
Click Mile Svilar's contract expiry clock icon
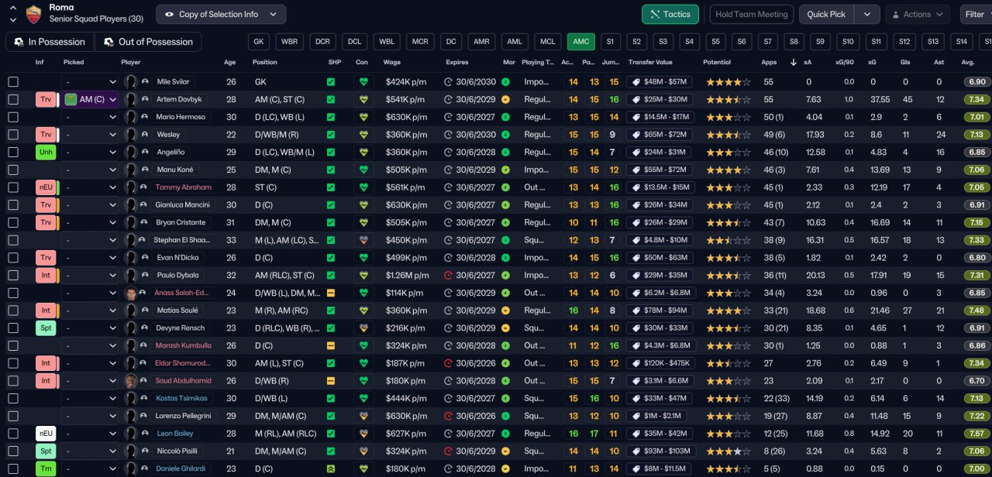[449, 81]
